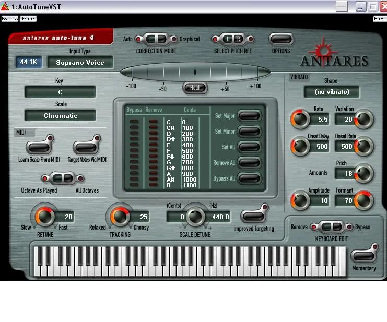Click the Rate value field 5.5
The image size is (387, 322).
tap(320, 120)
